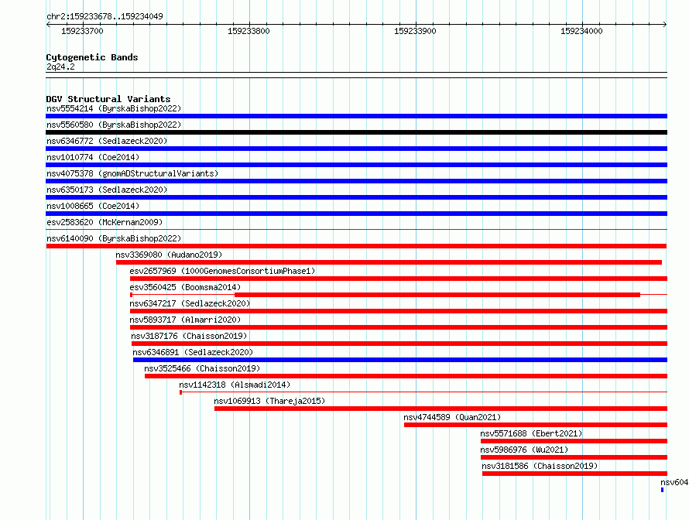Select the red bar under nsv4744589
Image resolution: width=689 pixels, height=520 pixels.
point(536,425)
